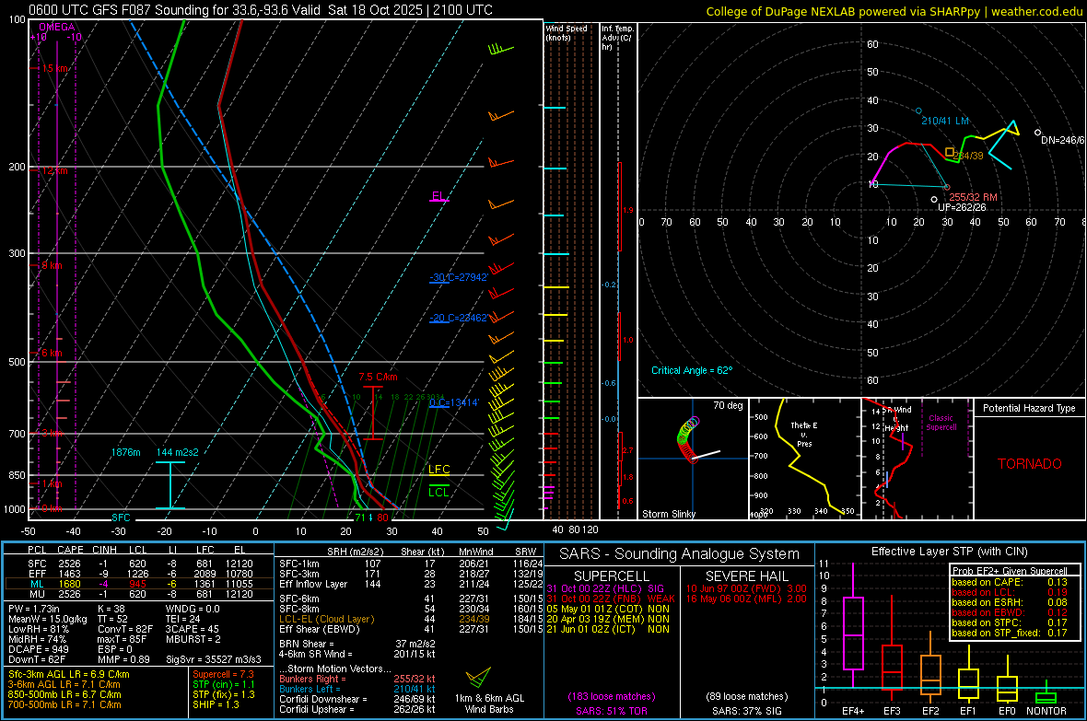This screenshot has width=1087, height=721.
Task: Click the ConvT = 82F value
Action: [x=125, y=629]
